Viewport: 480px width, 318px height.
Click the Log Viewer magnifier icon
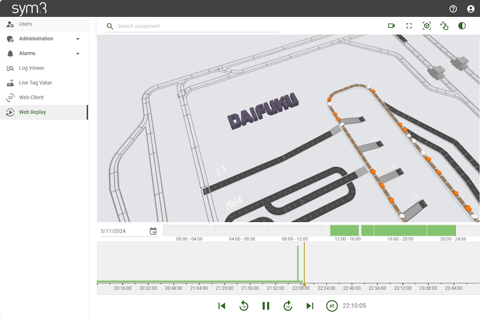click(10, 68)
